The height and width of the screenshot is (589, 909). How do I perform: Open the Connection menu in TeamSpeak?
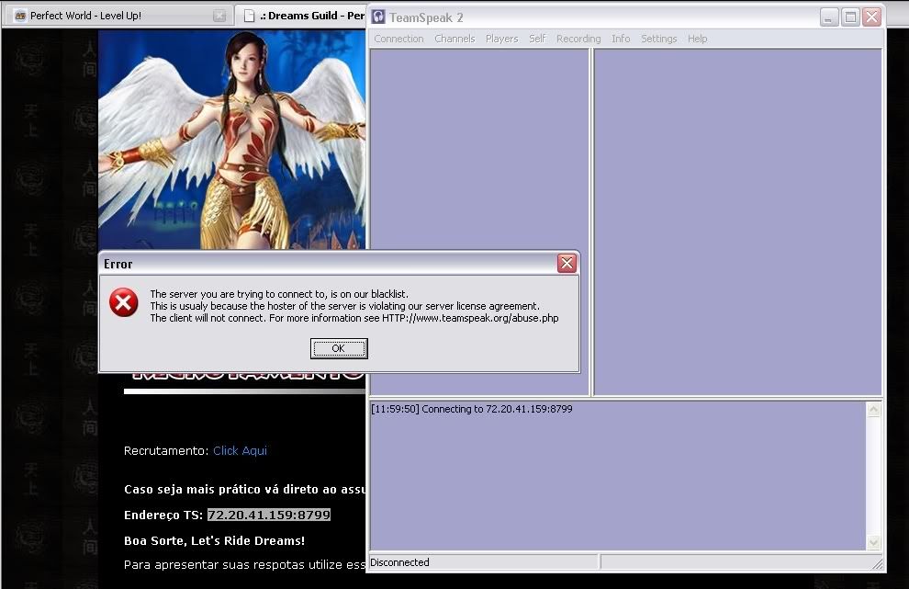tap(398, 39)
